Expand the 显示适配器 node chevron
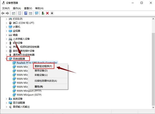This screenshot has height=114, width=155. coord(7,103)
